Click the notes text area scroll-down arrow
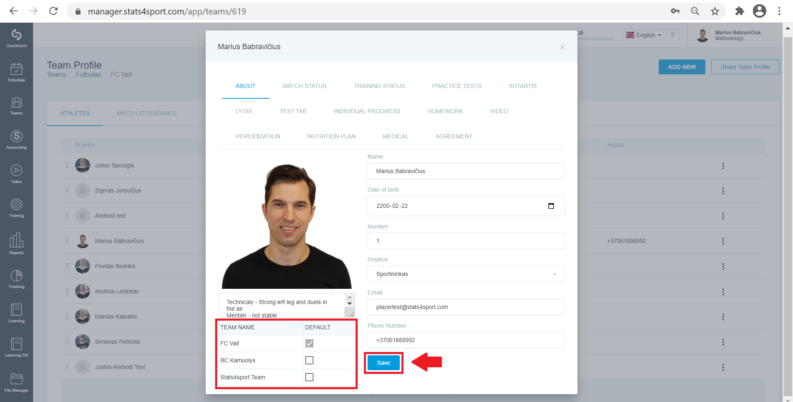793x402 pixels. click(x=349, y=304)
